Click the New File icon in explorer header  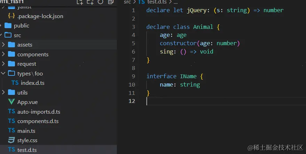point(80,2)
